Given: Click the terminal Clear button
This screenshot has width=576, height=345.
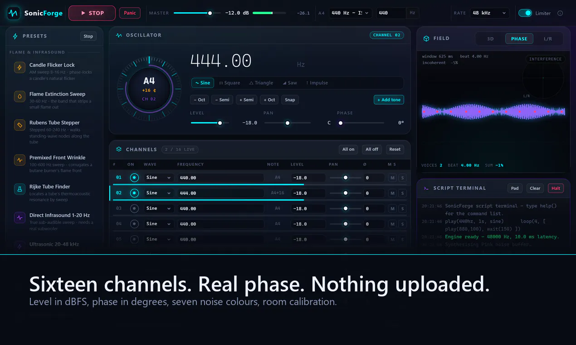Looking at the screenshot, I should pos(535,188).
